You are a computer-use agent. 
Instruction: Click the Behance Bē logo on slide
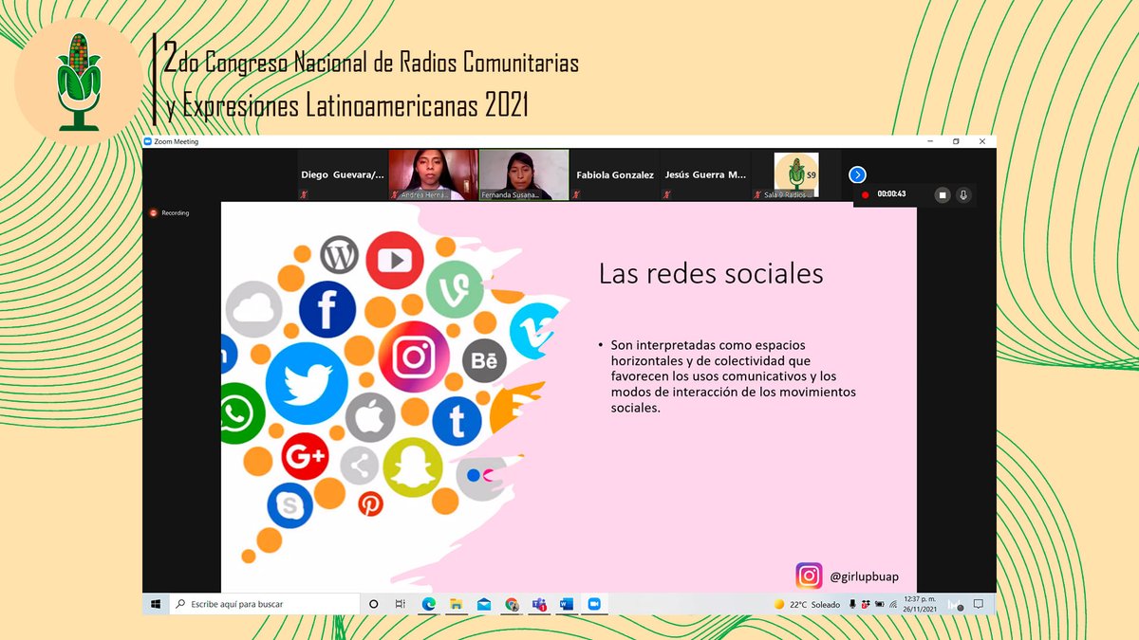(x=484, y=361)
